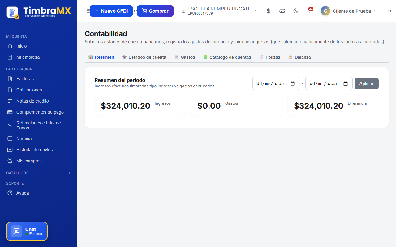Viewport: 396px width, 247px height.
Task: Click the Resumen del periodo title
Action: pos(120,80)
